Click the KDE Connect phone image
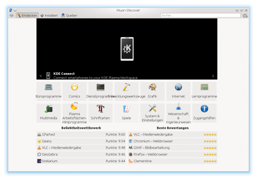Image resolution: width=257 pixels, height=180 pixels. [x=127, y=49]
